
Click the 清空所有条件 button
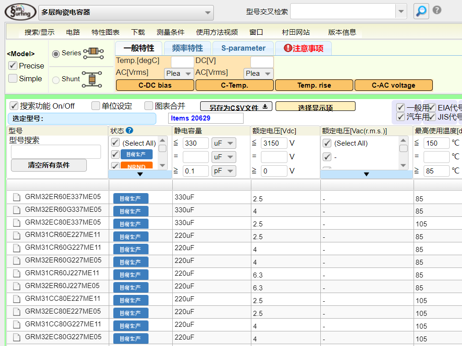[x=48, y=165]
